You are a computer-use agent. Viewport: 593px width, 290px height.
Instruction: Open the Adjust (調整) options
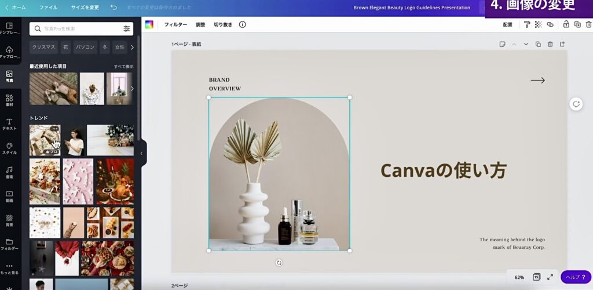tap(200, 24)
